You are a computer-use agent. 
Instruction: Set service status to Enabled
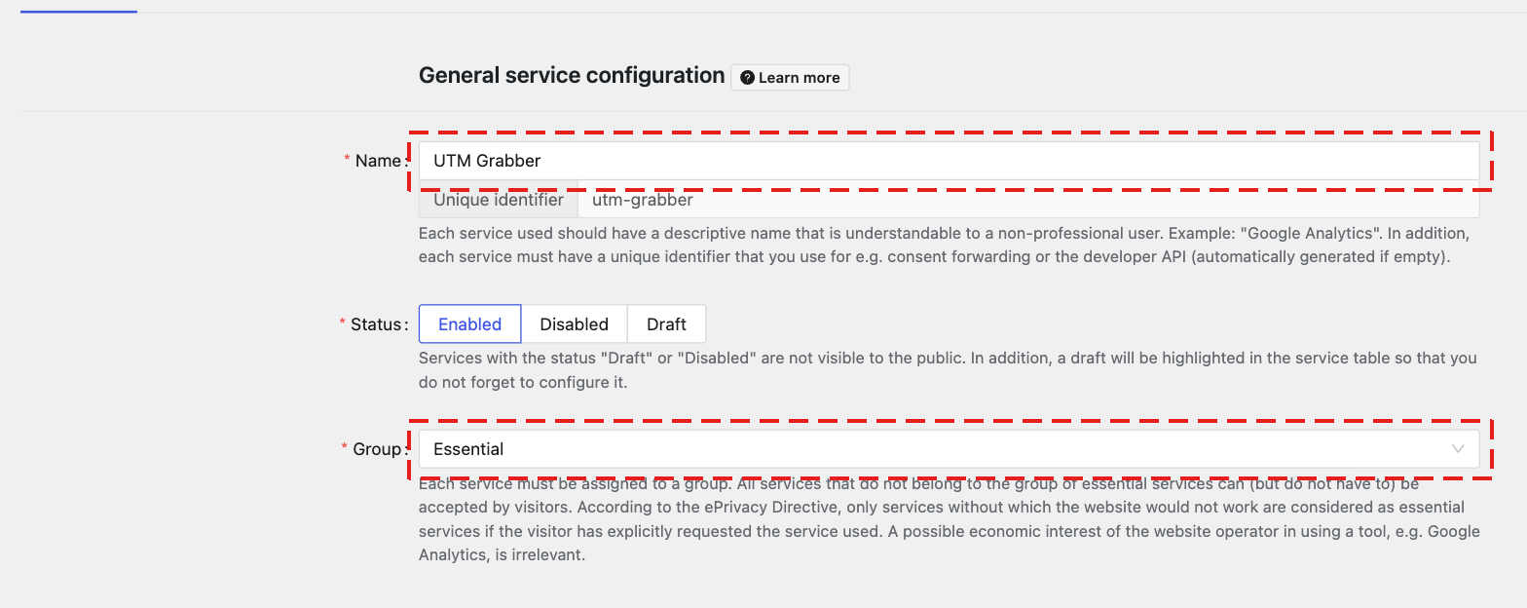pyautogui.click(x=469, y=324)
